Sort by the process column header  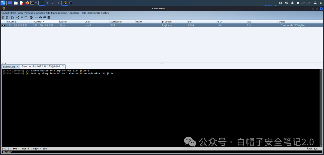click(x=174, y=22)
